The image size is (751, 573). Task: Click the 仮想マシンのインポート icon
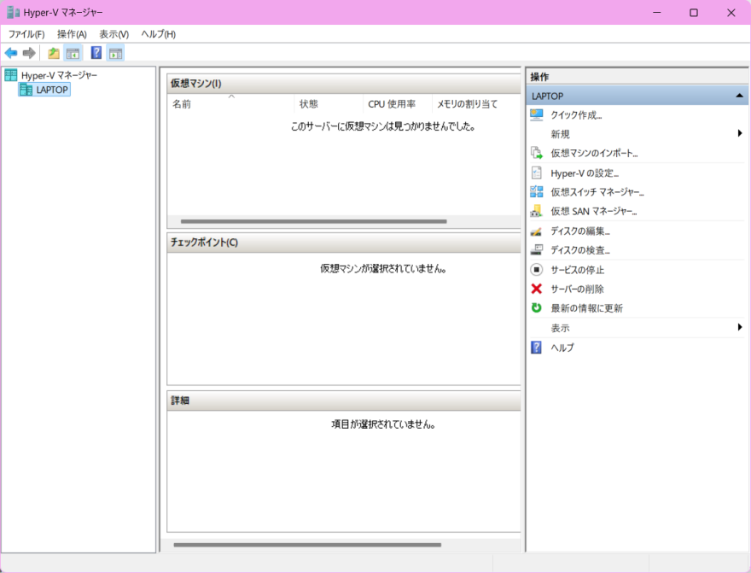tap(536, 153)
